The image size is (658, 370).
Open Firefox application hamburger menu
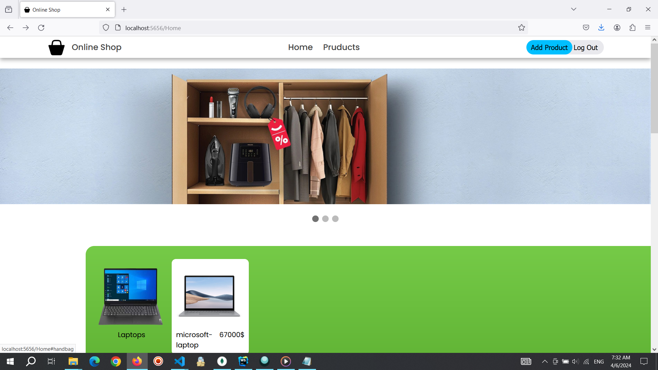point(647,28)
